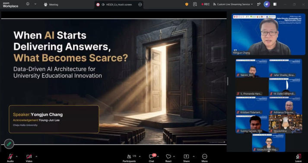Expand the Chat options arrow
The image size is (308, 163).
click(158, 157)
